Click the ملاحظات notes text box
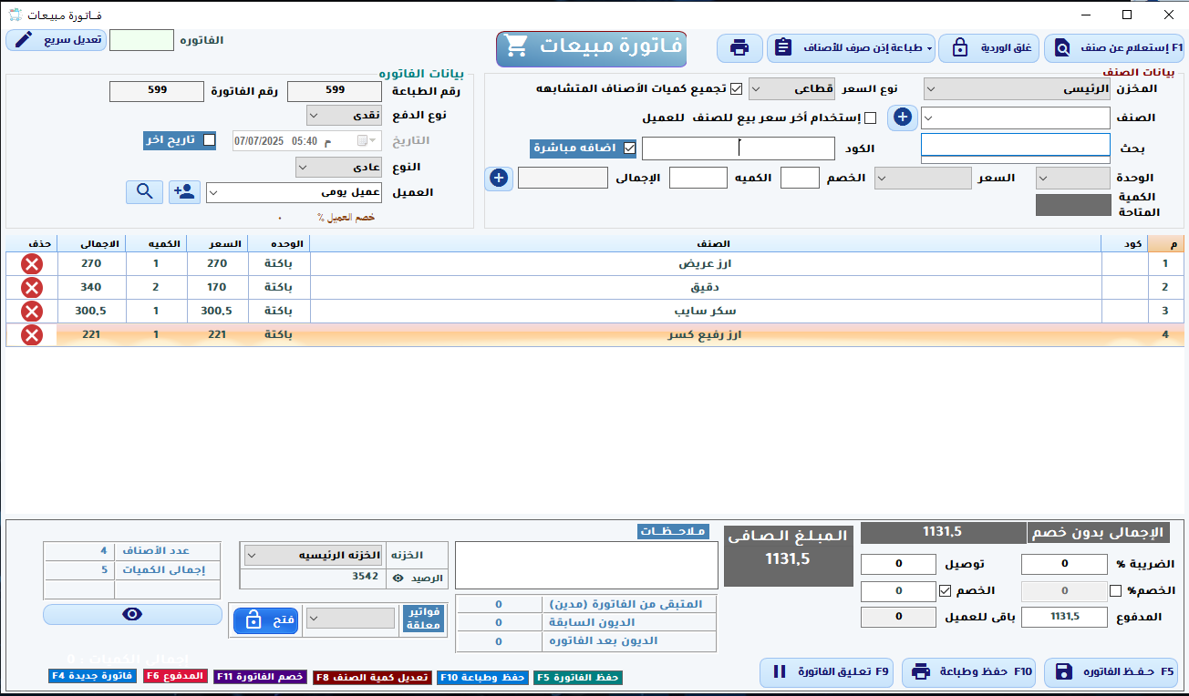The height and width of the screenshot is (696, 1189). pos(585,566)
